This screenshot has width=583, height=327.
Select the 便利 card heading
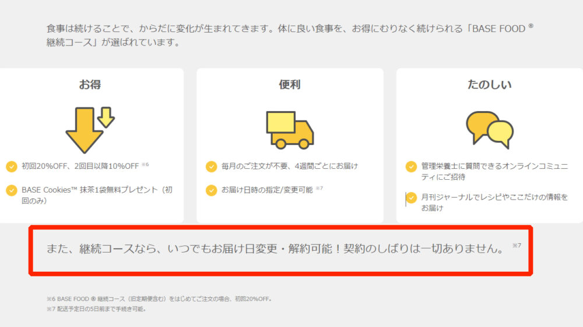290,84
